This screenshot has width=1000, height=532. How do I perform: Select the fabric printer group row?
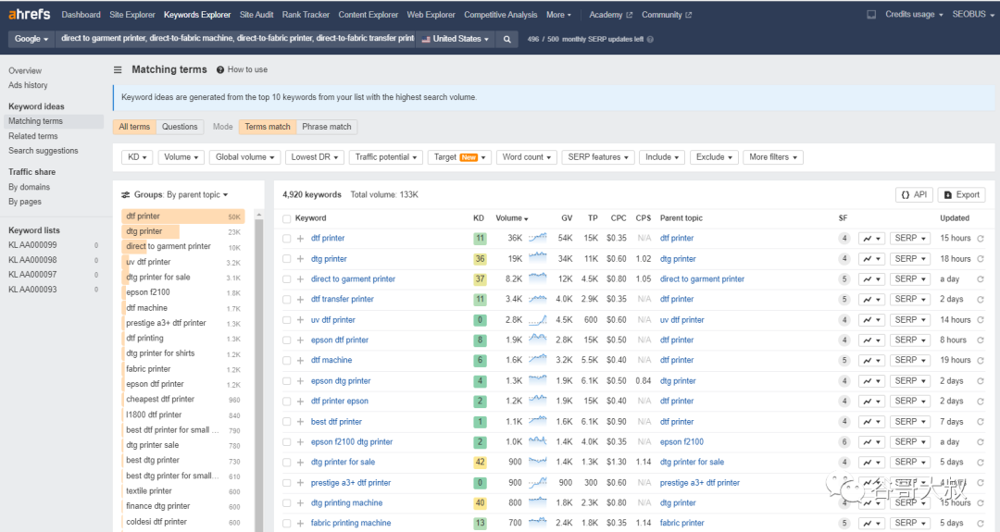[183, 369]
